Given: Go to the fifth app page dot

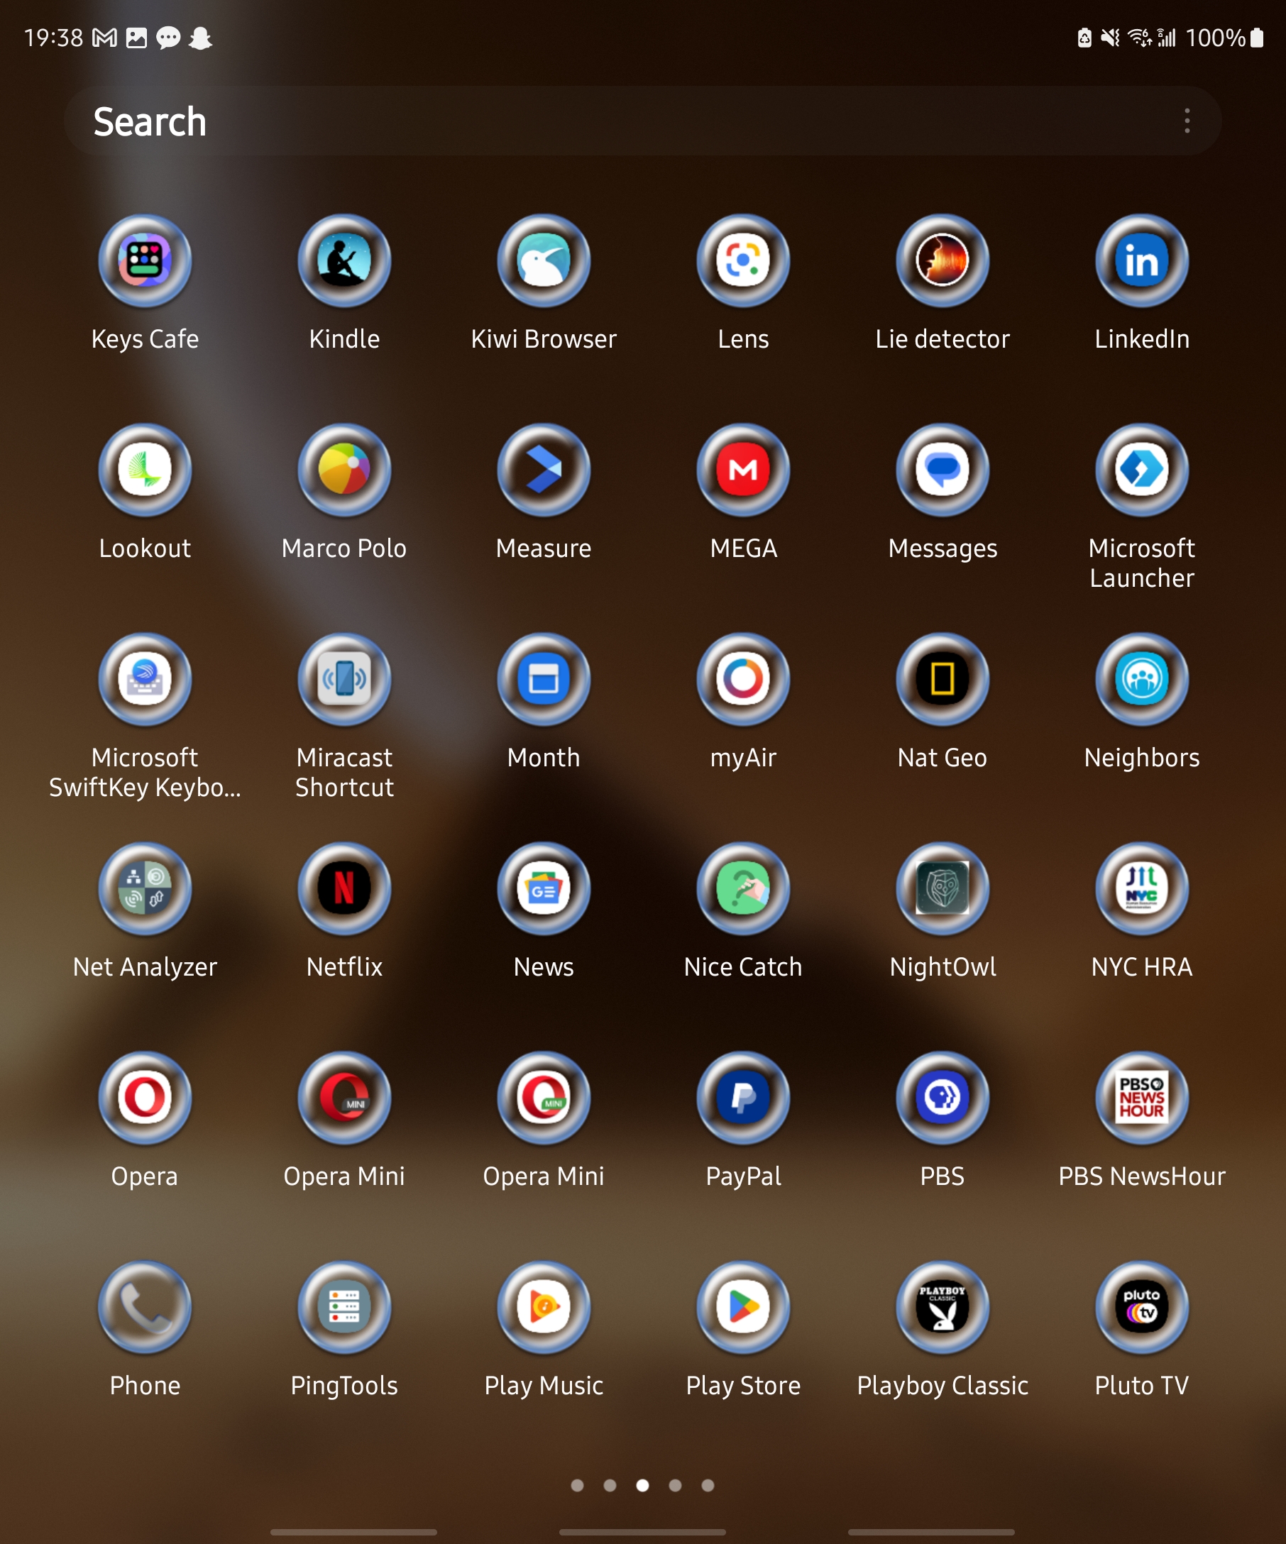Looking at the screenshot, I should [708, 1485].
